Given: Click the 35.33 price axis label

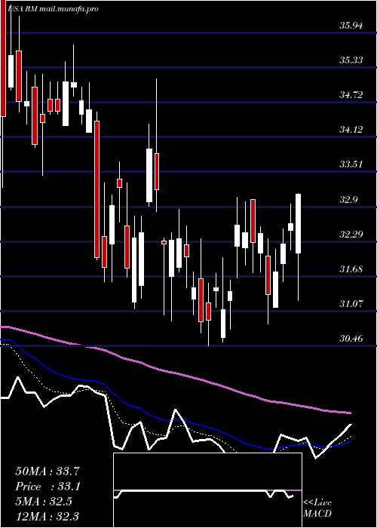Looking at the screenshot, I should (351, 60).
